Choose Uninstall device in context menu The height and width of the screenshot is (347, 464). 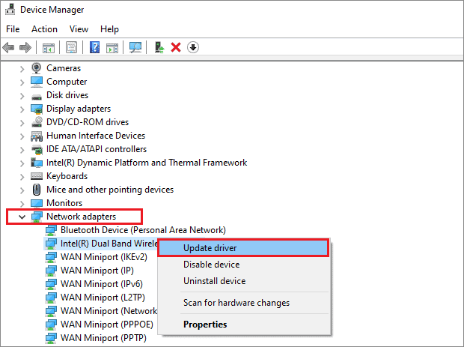[243, 281]
